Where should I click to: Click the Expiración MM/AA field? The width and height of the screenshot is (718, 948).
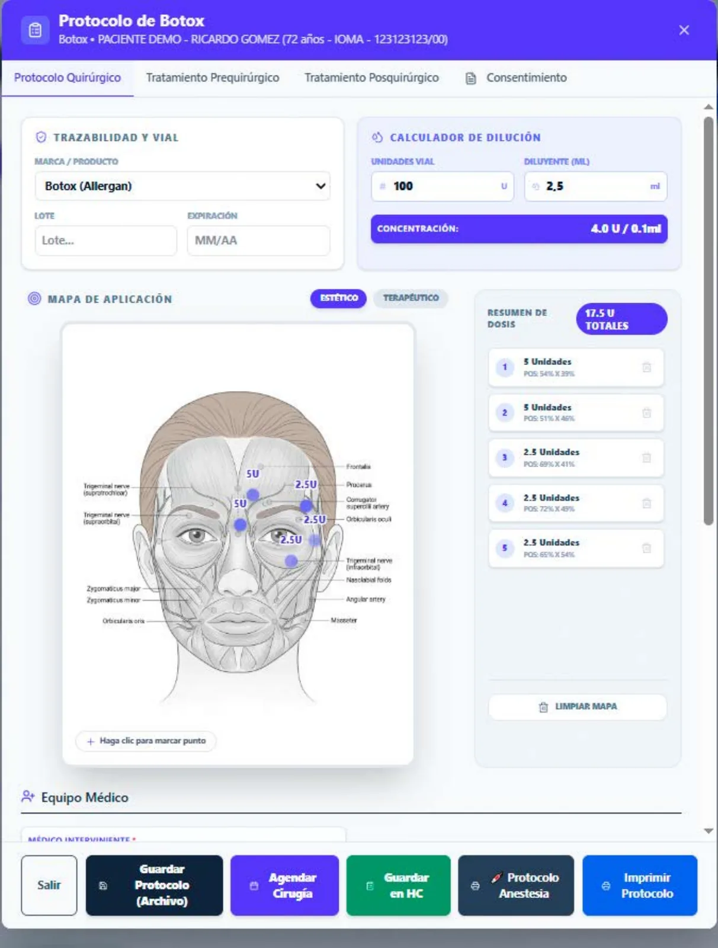click(258, 241)
